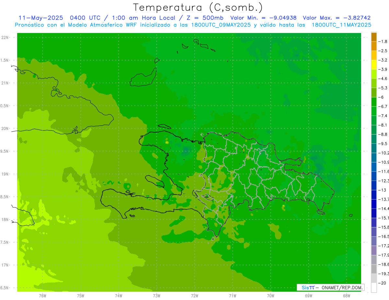Click the '70W' longitude label
The width and height of the screenshot is (389, 300).
point(270,296)
